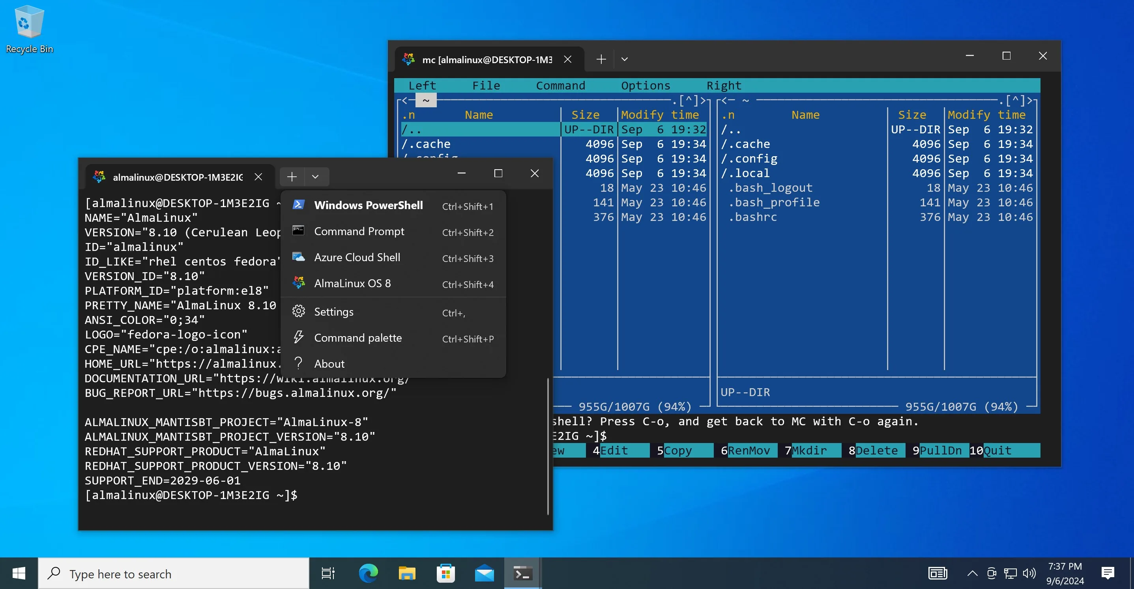
Task: Select .bash_logout in right mc panel
Action: tap(877, 187)
